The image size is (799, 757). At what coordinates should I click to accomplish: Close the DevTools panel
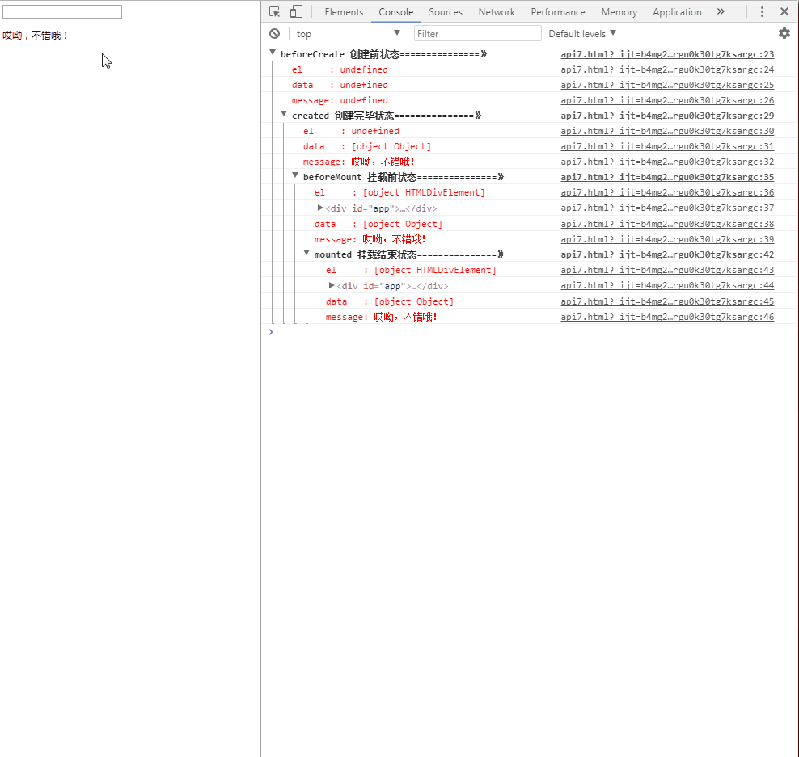pos(784,11)
